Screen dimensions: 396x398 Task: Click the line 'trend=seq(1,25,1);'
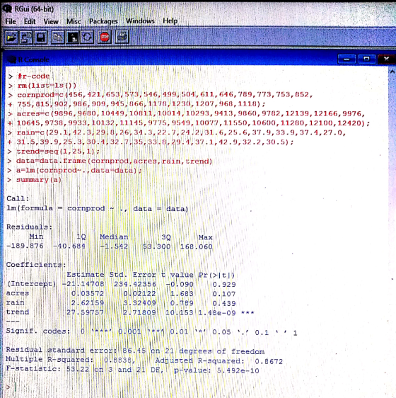58,152
